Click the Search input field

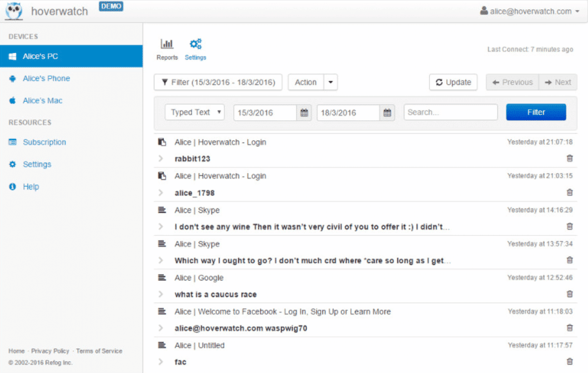pyautogui.click(x=450, y=112)
